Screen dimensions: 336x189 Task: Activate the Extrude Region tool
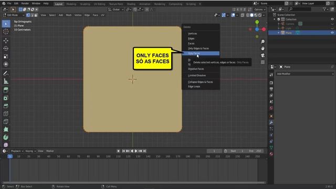(x=6, y=90)
